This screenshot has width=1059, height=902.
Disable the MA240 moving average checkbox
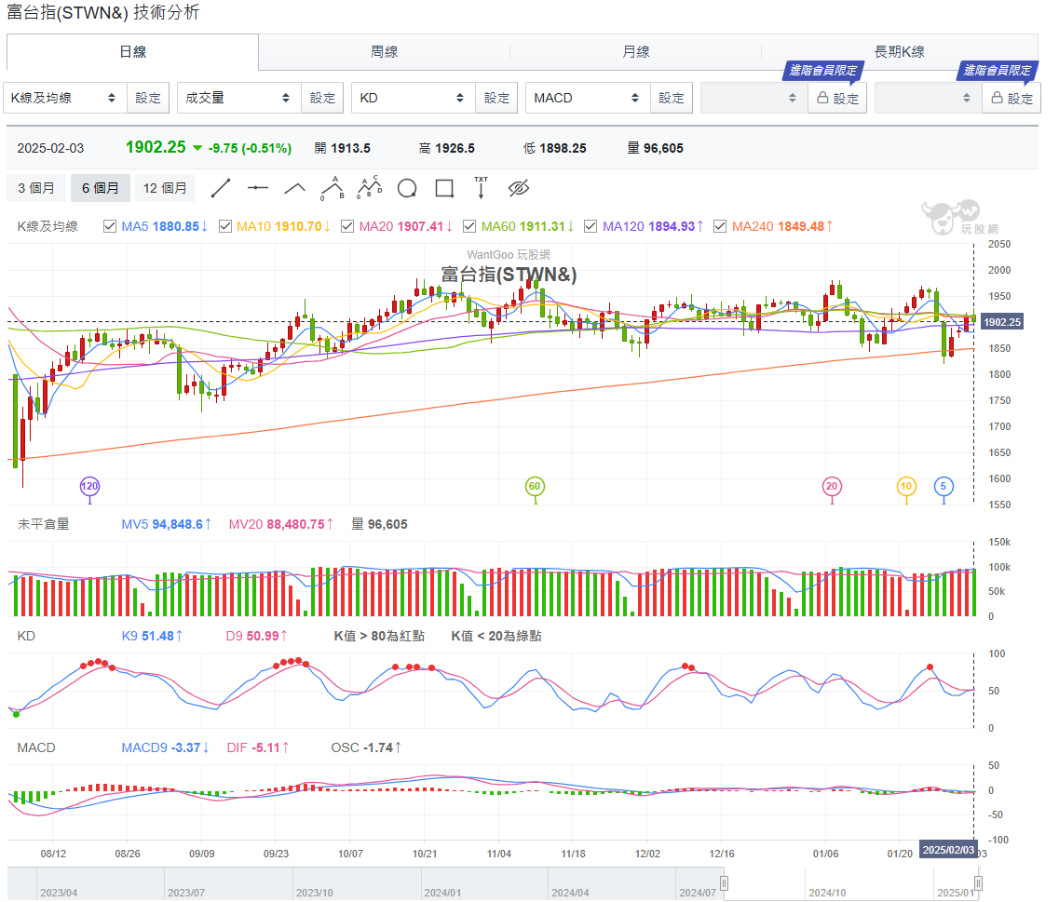point(721,226)
